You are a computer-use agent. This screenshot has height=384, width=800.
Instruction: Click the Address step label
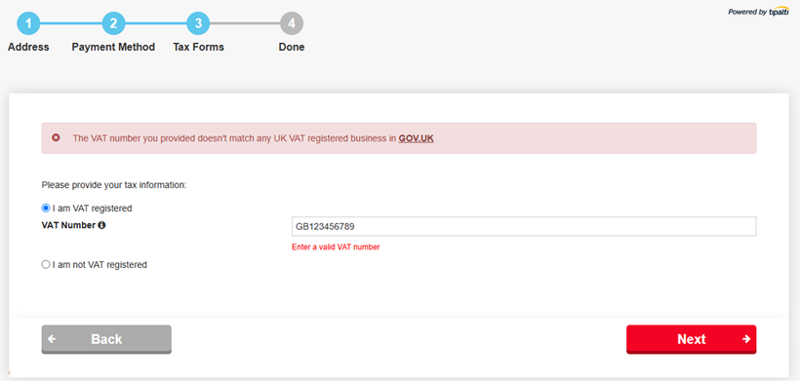[x=28, y=47]
